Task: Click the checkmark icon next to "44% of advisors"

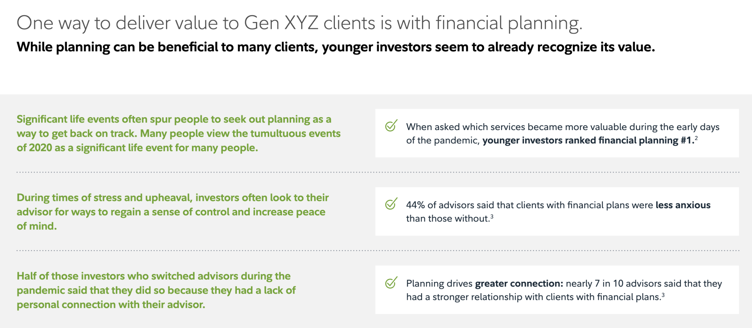Action: (391, 204)
